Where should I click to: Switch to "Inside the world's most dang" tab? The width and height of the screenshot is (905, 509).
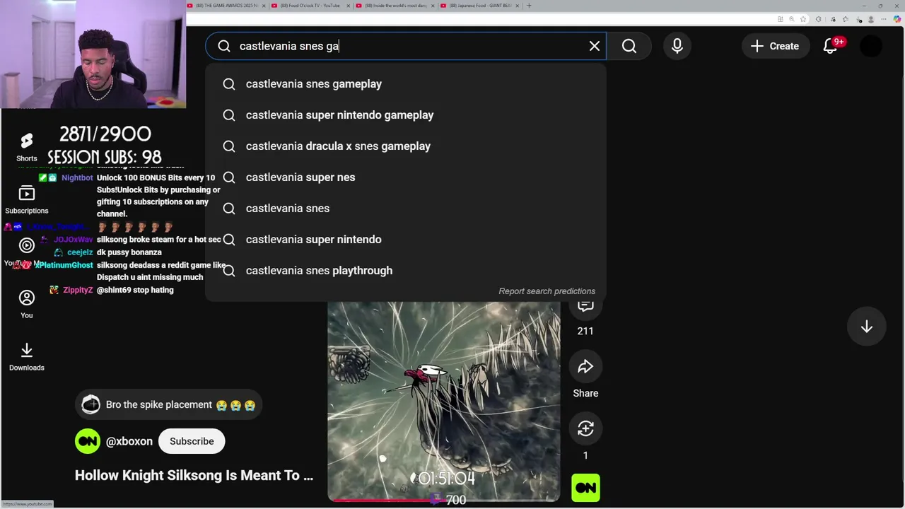click(395, 6)
